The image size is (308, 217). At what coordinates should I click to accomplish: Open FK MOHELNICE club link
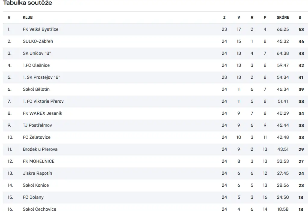pyautogui.click(x=38, y=161)
